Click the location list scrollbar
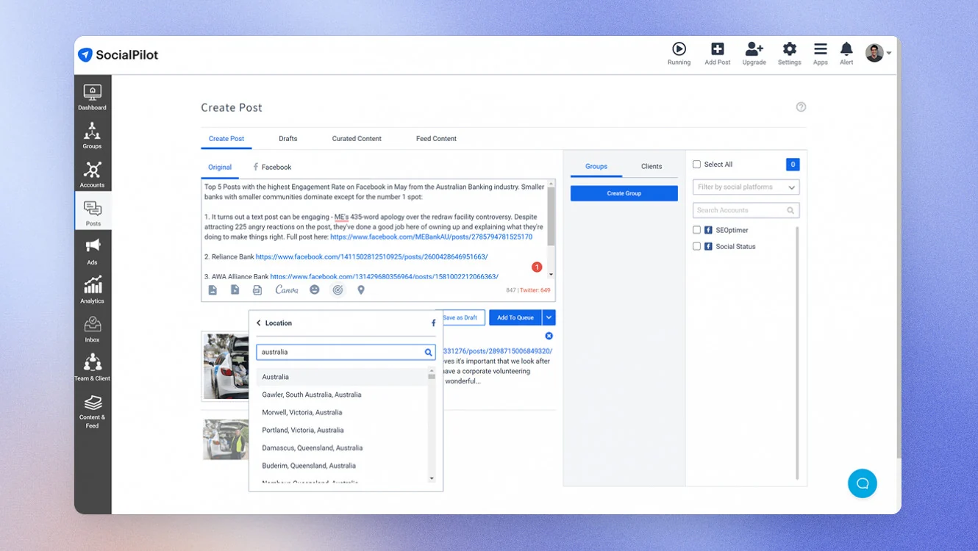The width and height of the screenshot is (978, 551). tap(432, 426)
